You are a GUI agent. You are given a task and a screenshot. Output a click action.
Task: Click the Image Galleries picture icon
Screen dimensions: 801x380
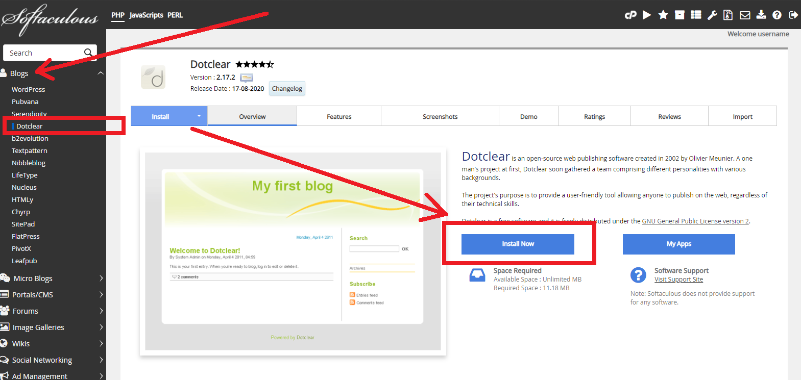tap(5, 327)
